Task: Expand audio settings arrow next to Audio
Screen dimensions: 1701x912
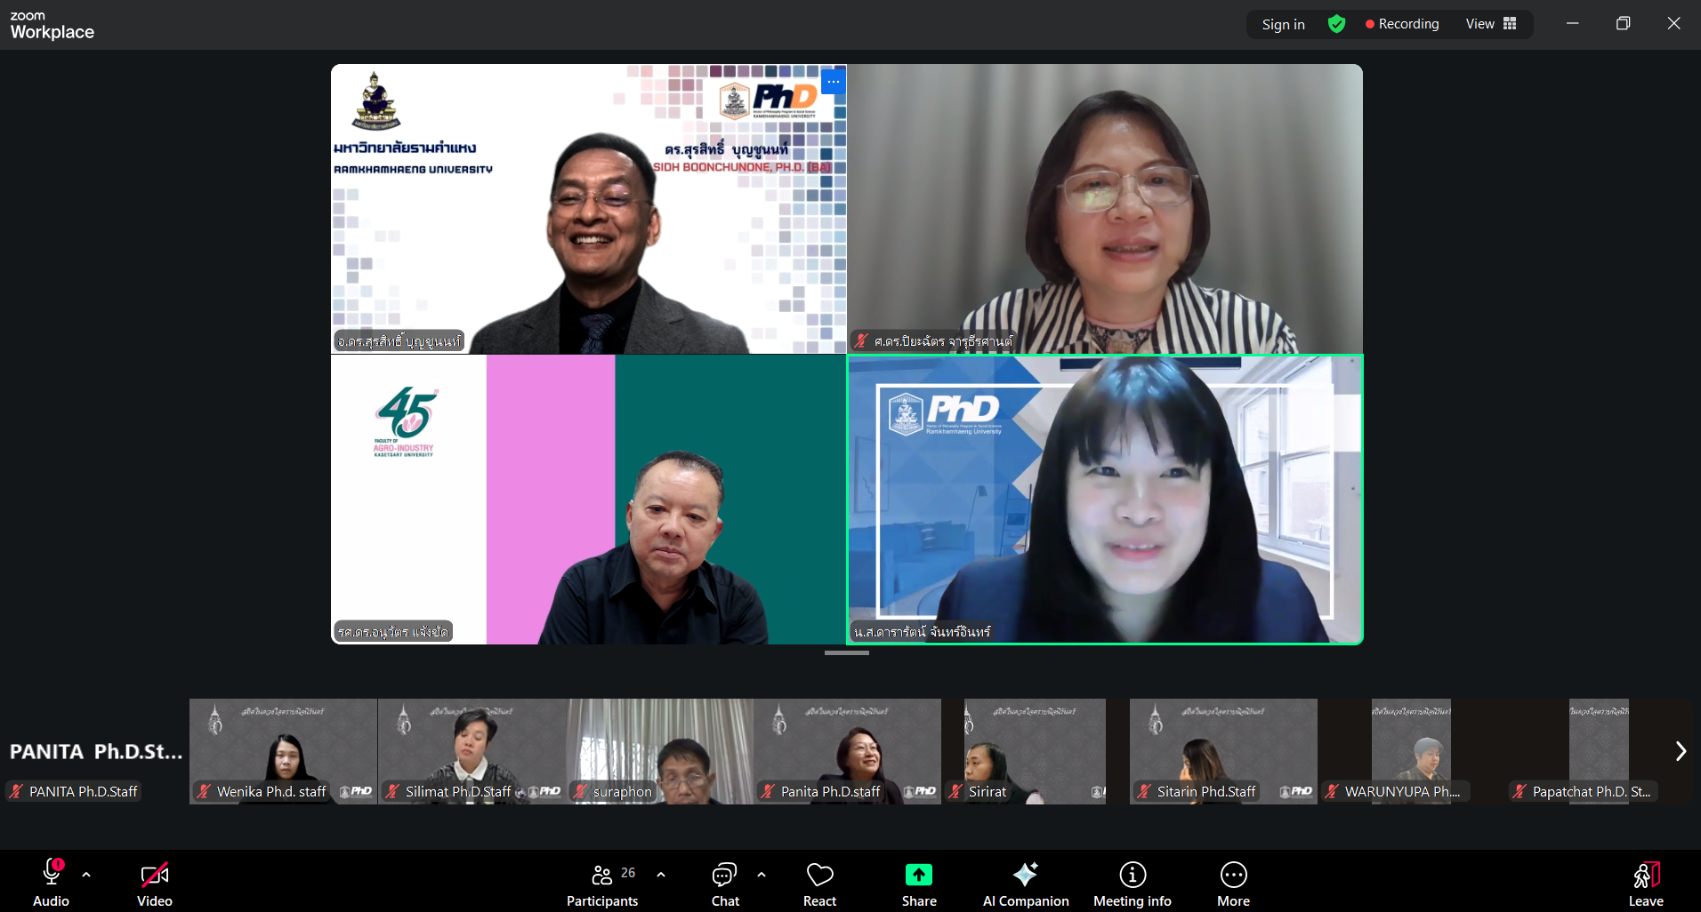Action: [x=86, y=875]
